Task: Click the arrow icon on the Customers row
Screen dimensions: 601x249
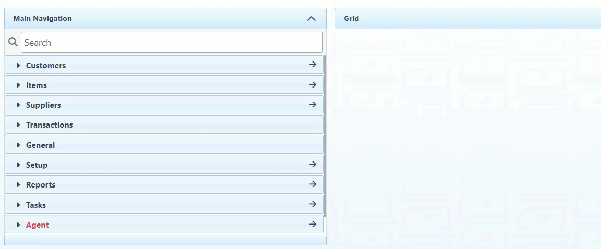Action: tap(312, 65)
